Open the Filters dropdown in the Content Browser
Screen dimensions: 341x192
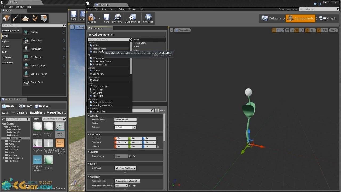point(36,119)
